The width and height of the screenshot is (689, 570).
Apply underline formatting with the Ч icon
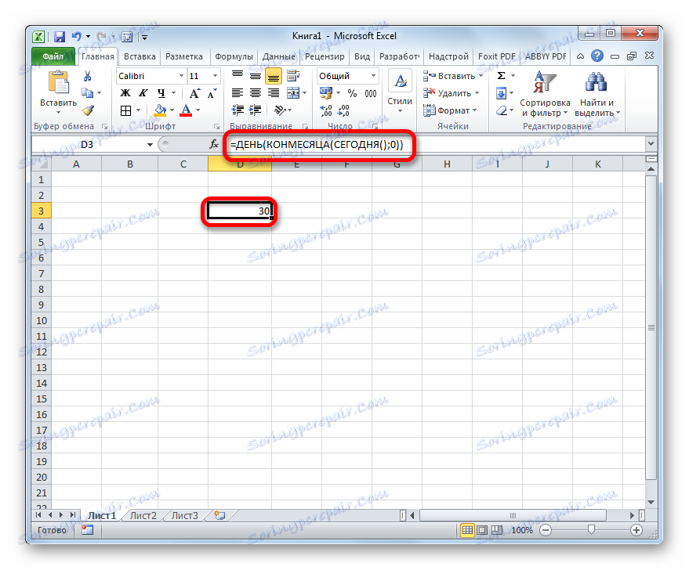[x=163, y=92]
